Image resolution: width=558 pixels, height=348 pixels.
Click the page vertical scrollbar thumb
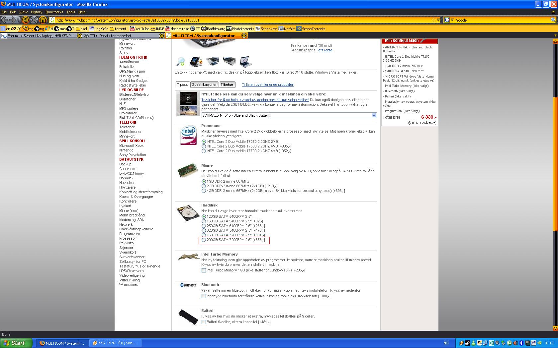[x=555, y=165]
